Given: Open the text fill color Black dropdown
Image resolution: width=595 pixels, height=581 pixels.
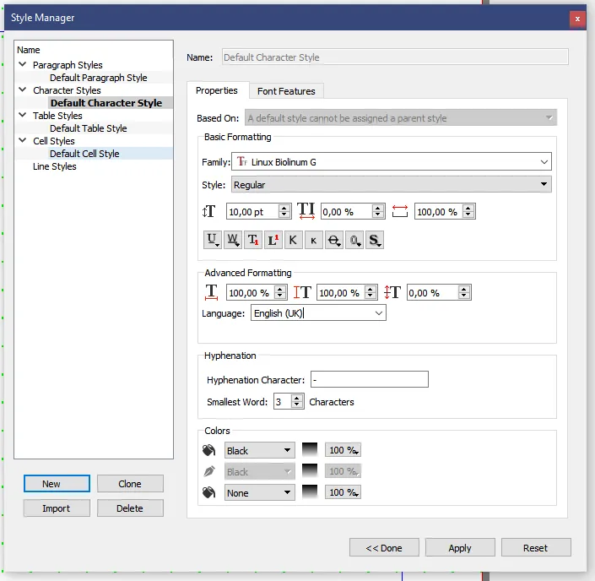Looking at the screenshot, I should [x=260, y=451].
